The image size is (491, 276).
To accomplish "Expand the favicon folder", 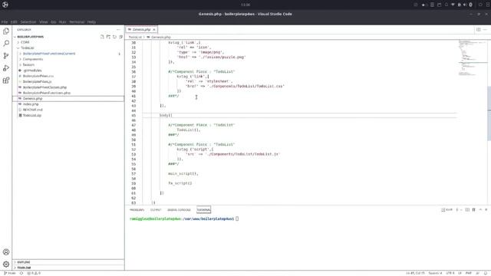I will (x=28, y=64).
